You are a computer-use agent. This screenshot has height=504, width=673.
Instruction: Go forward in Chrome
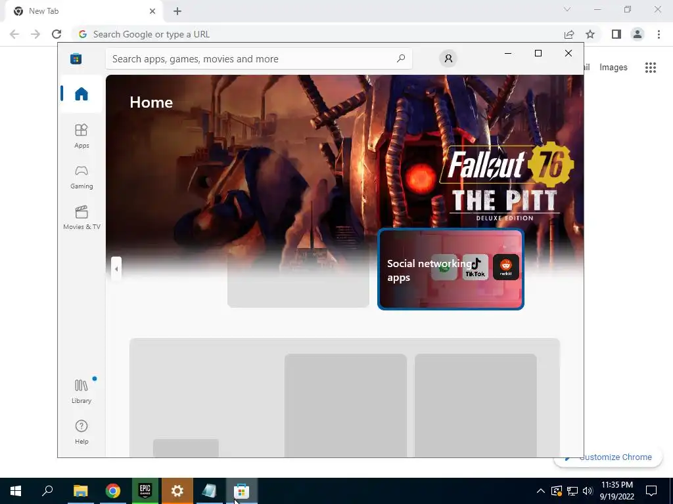click(x=35, y=34)
